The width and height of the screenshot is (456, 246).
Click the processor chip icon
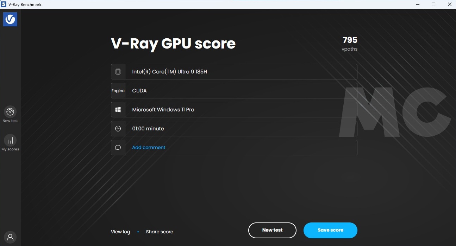click(x=118, y=72)
